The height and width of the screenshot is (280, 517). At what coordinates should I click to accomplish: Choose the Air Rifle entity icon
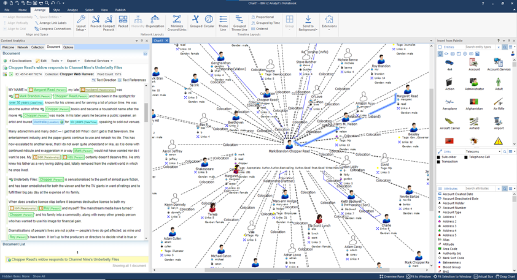click(498, 104)
